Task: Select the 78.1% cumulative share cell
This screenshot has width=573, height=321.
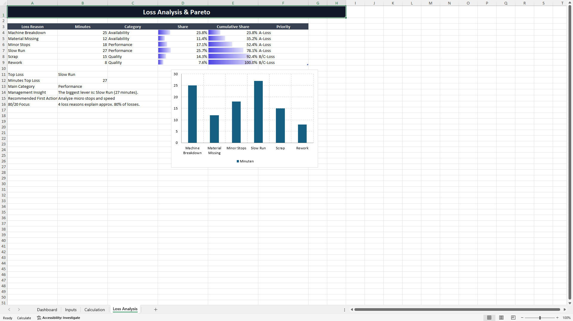Action: tap(233, 50)
